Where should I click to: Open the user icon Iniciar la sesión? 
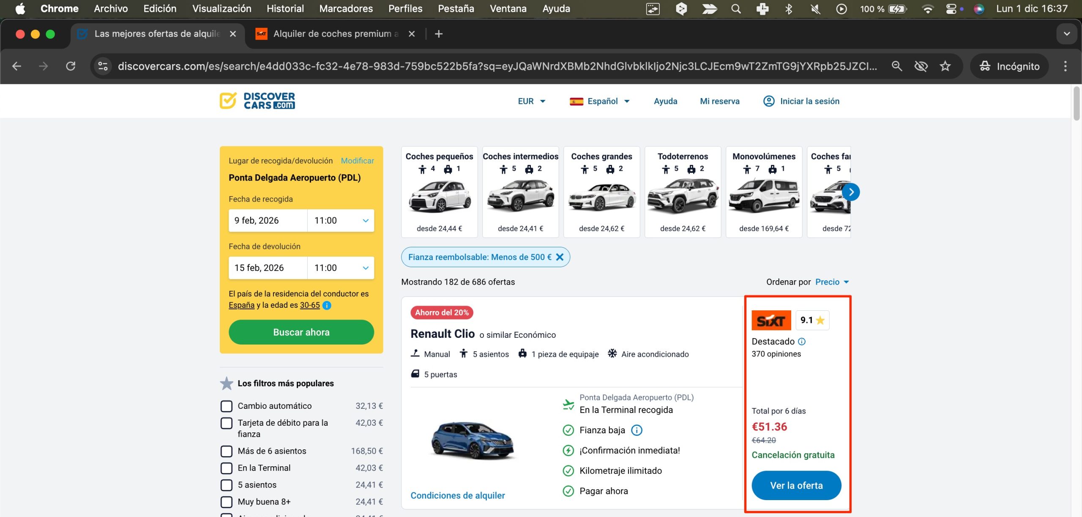[x=769, y=101]
